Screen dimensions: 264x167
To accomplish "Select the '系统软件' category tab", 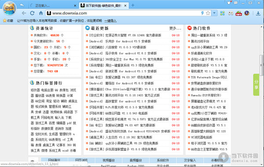I will coord(163,160).
